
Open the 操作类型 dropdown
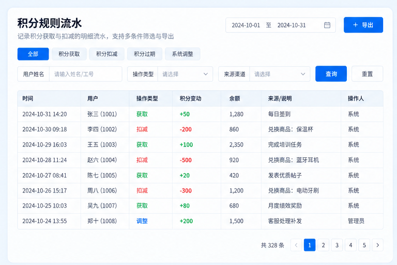185,74
